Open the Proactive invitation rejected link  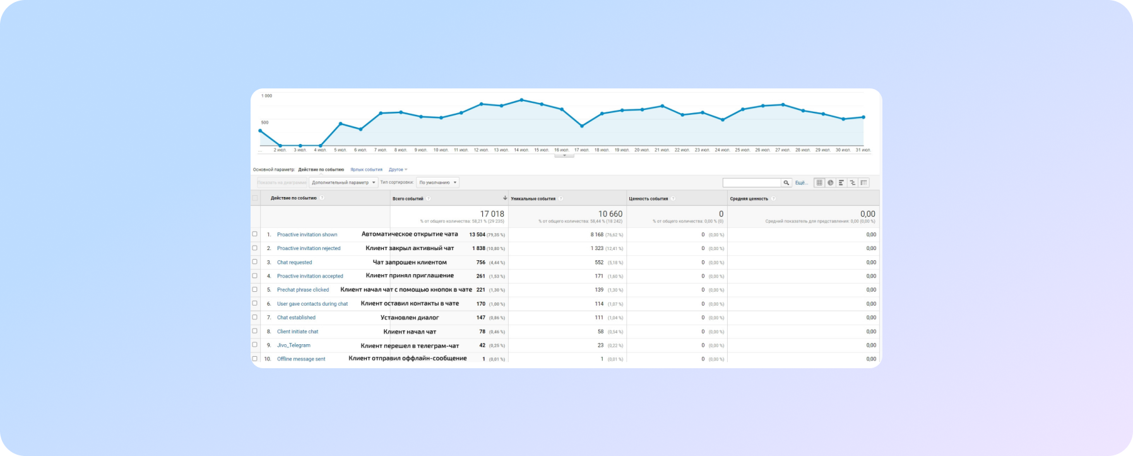tap(309, 248)
